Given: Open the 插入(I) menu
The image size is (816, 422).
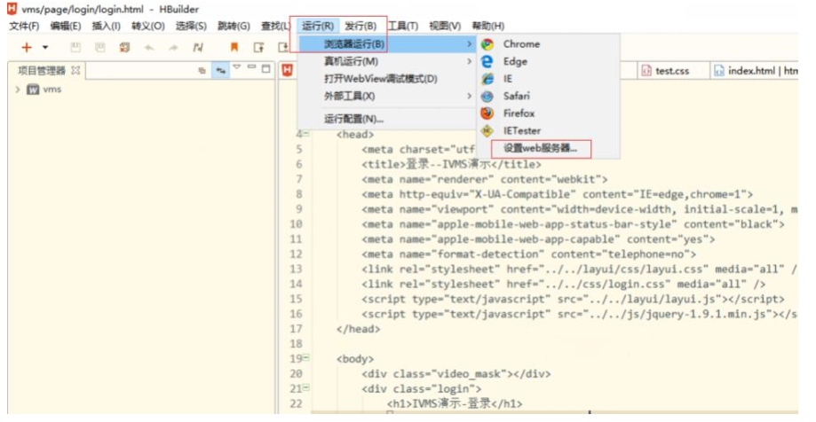Looking at the screenshot, I should pyautogui.click(x=107, y=26).
